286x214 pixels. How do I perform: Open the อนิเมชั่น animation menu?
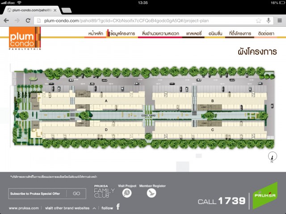(x=215, y=34)
